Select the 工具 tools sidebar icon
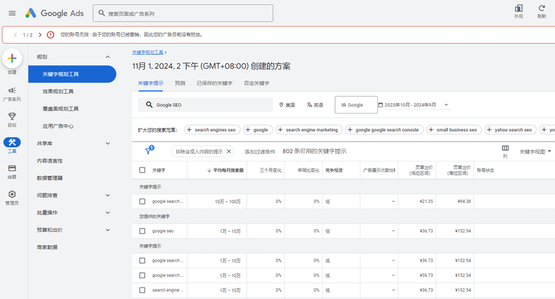Screen dimensions: 555x299 click(x=12, y=146)
